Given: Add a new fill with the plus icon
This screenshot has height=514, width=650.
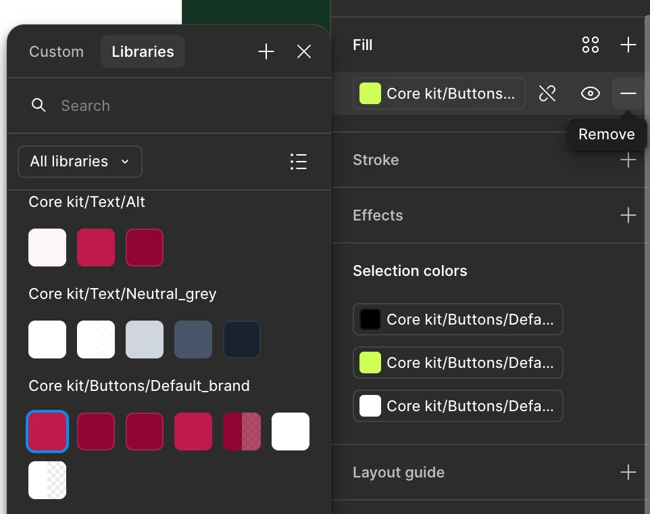Looking at the screenshot, I should (x=628, y=45).
